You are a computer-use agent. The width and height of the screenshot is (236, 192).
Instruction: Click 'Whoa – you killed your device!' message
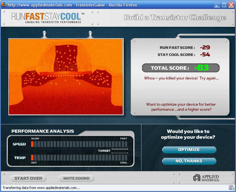coord(181,78)
